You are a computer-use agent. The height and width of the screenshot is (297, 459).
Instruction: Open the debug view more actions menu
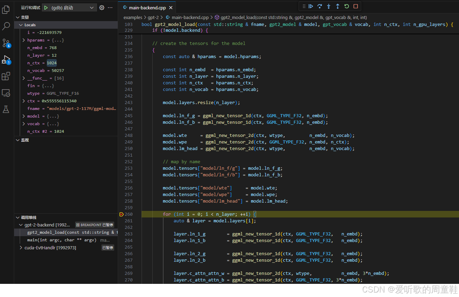pos(110,8)
